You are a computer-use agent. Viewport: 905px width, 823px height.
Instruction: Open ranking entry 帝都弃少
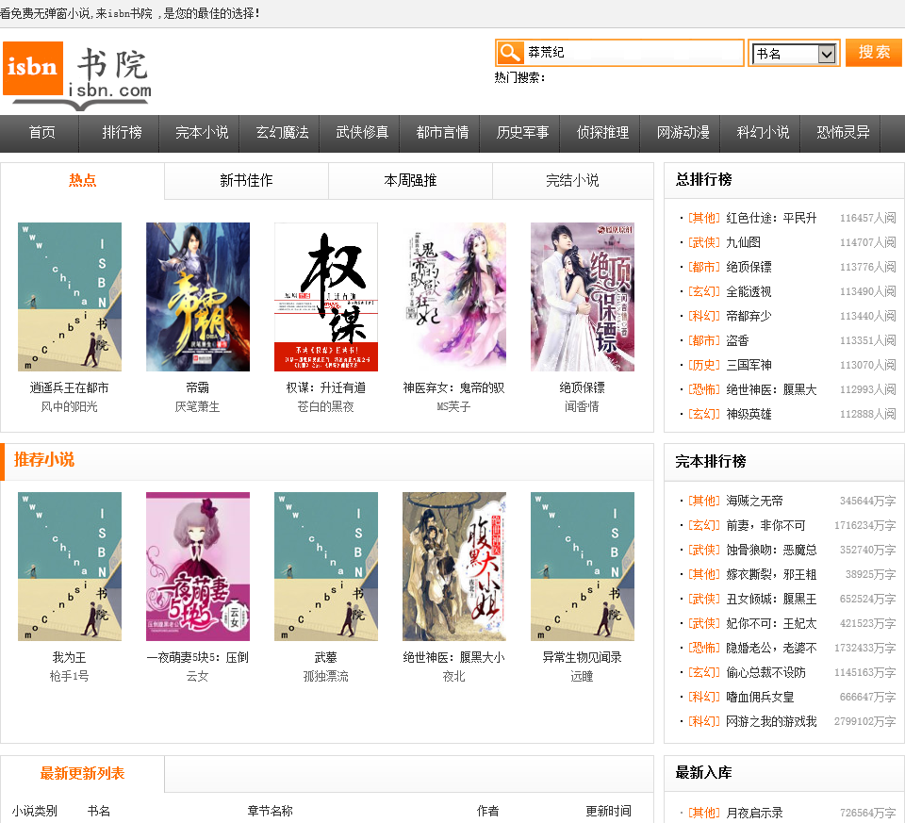click(749, 316)
